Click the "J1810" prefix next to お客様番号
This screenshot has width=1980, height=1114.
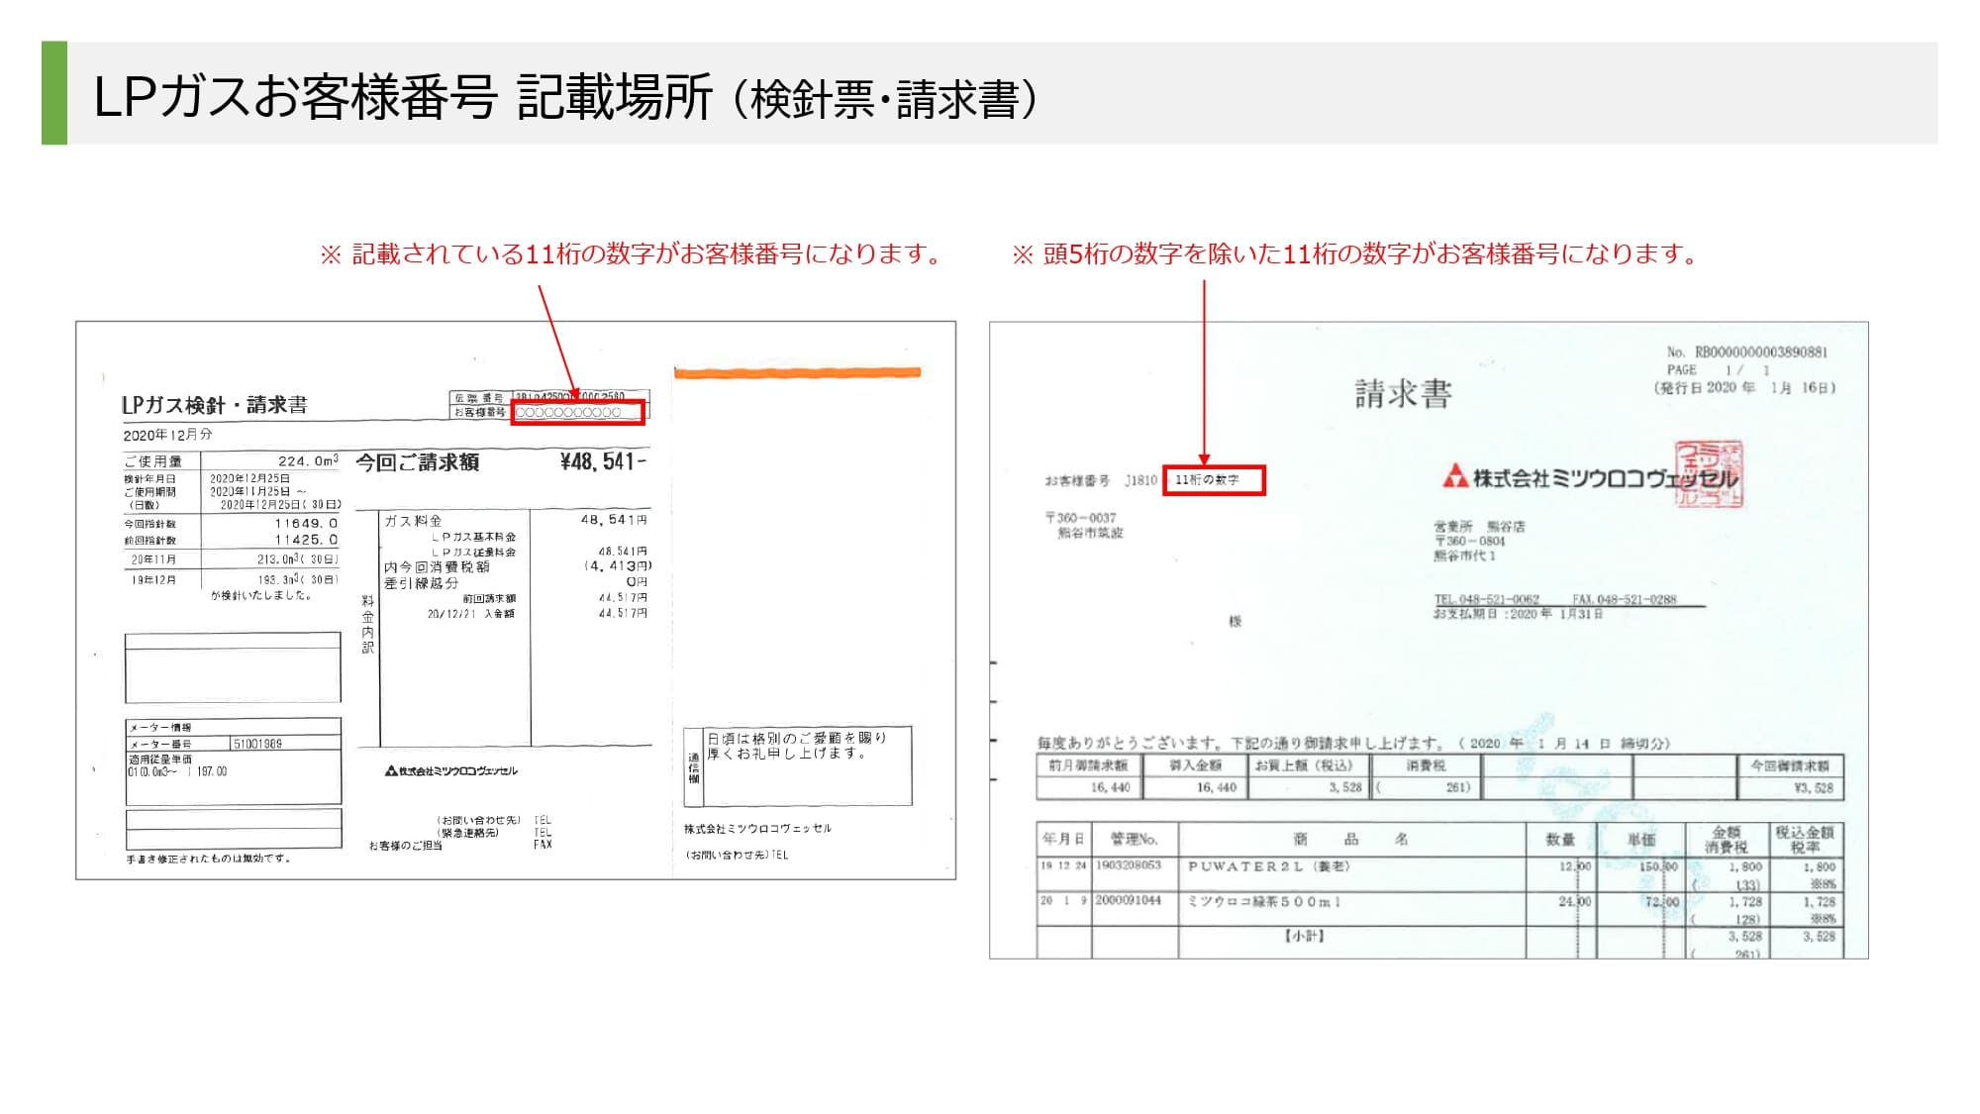coord(1140,480)
